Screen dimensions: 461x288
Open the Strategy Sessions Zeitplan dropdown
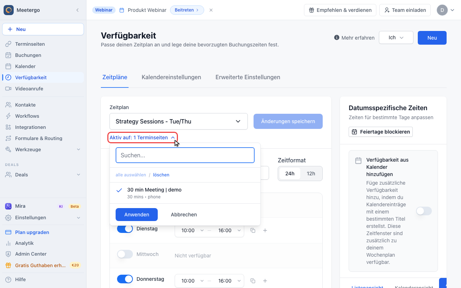[179, 121]
